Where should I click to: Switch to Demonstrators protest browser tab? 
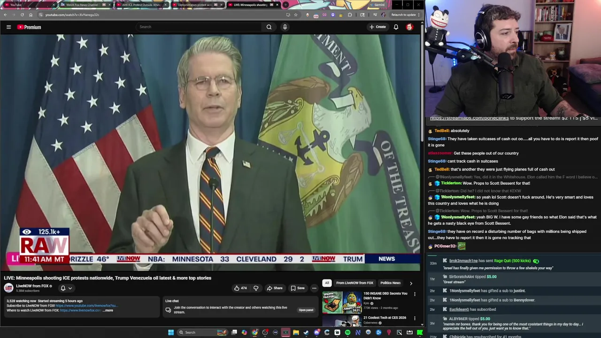[x=196, y=5]
